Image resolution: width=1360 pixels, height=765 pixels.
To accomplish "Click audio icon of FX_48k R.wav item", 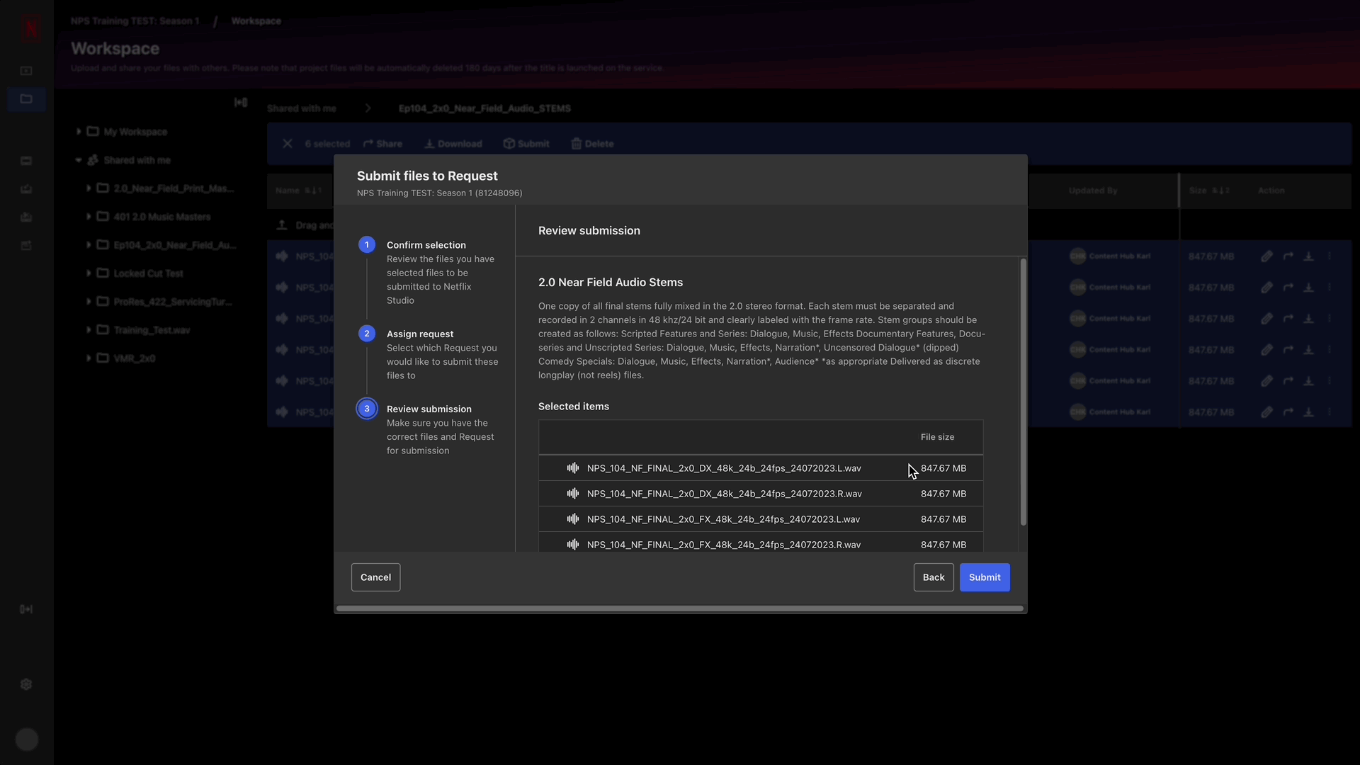I will coord(573,545).
